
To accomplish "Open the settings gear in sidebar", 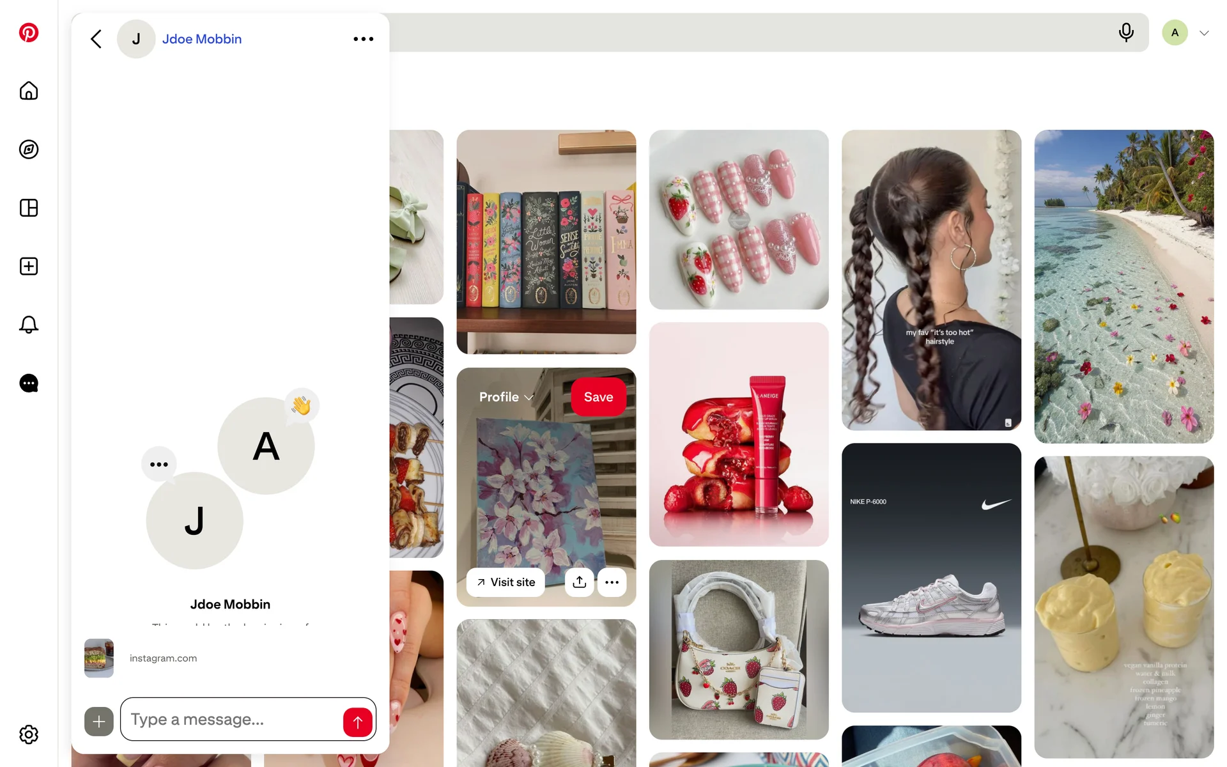I will tap(29, 734).
